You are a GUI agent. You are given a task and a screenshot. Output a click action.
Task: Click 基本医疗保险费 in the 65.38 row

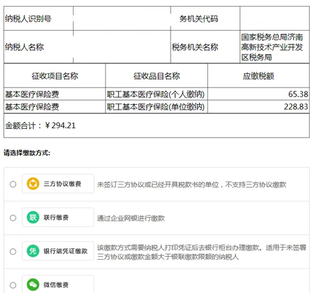[32, 94]
